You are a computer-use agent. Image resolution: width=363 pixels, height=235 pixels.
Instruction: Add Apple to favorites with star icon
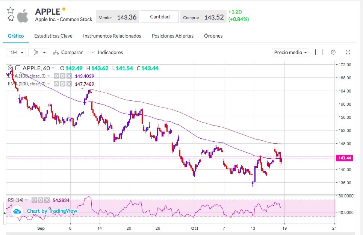tap(11, 11)
